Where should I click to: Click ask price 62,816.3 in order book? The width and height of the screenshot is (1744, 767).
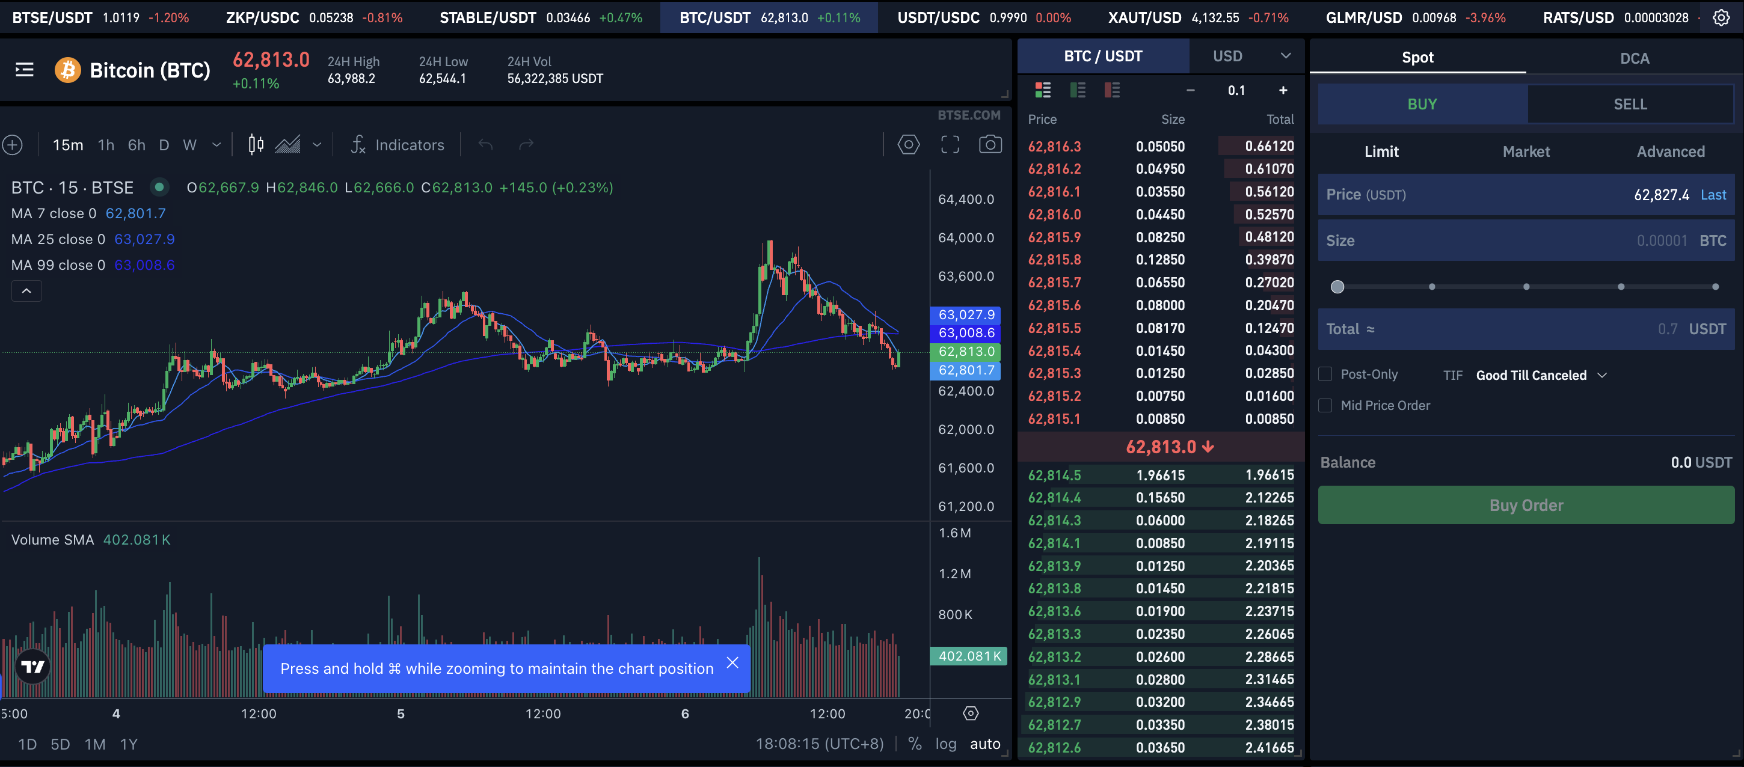(1054, 146)
